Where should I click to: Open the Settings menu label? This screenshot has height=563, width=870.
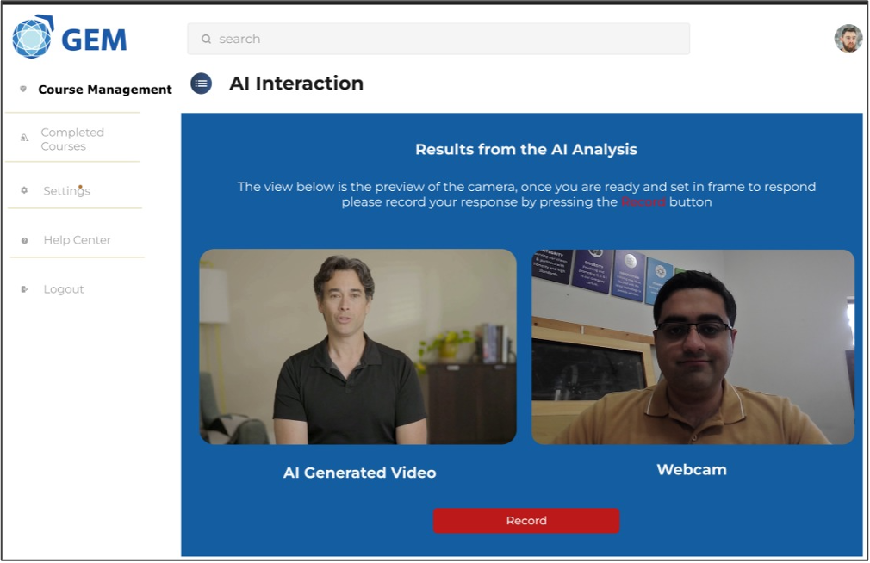(66, 191)
